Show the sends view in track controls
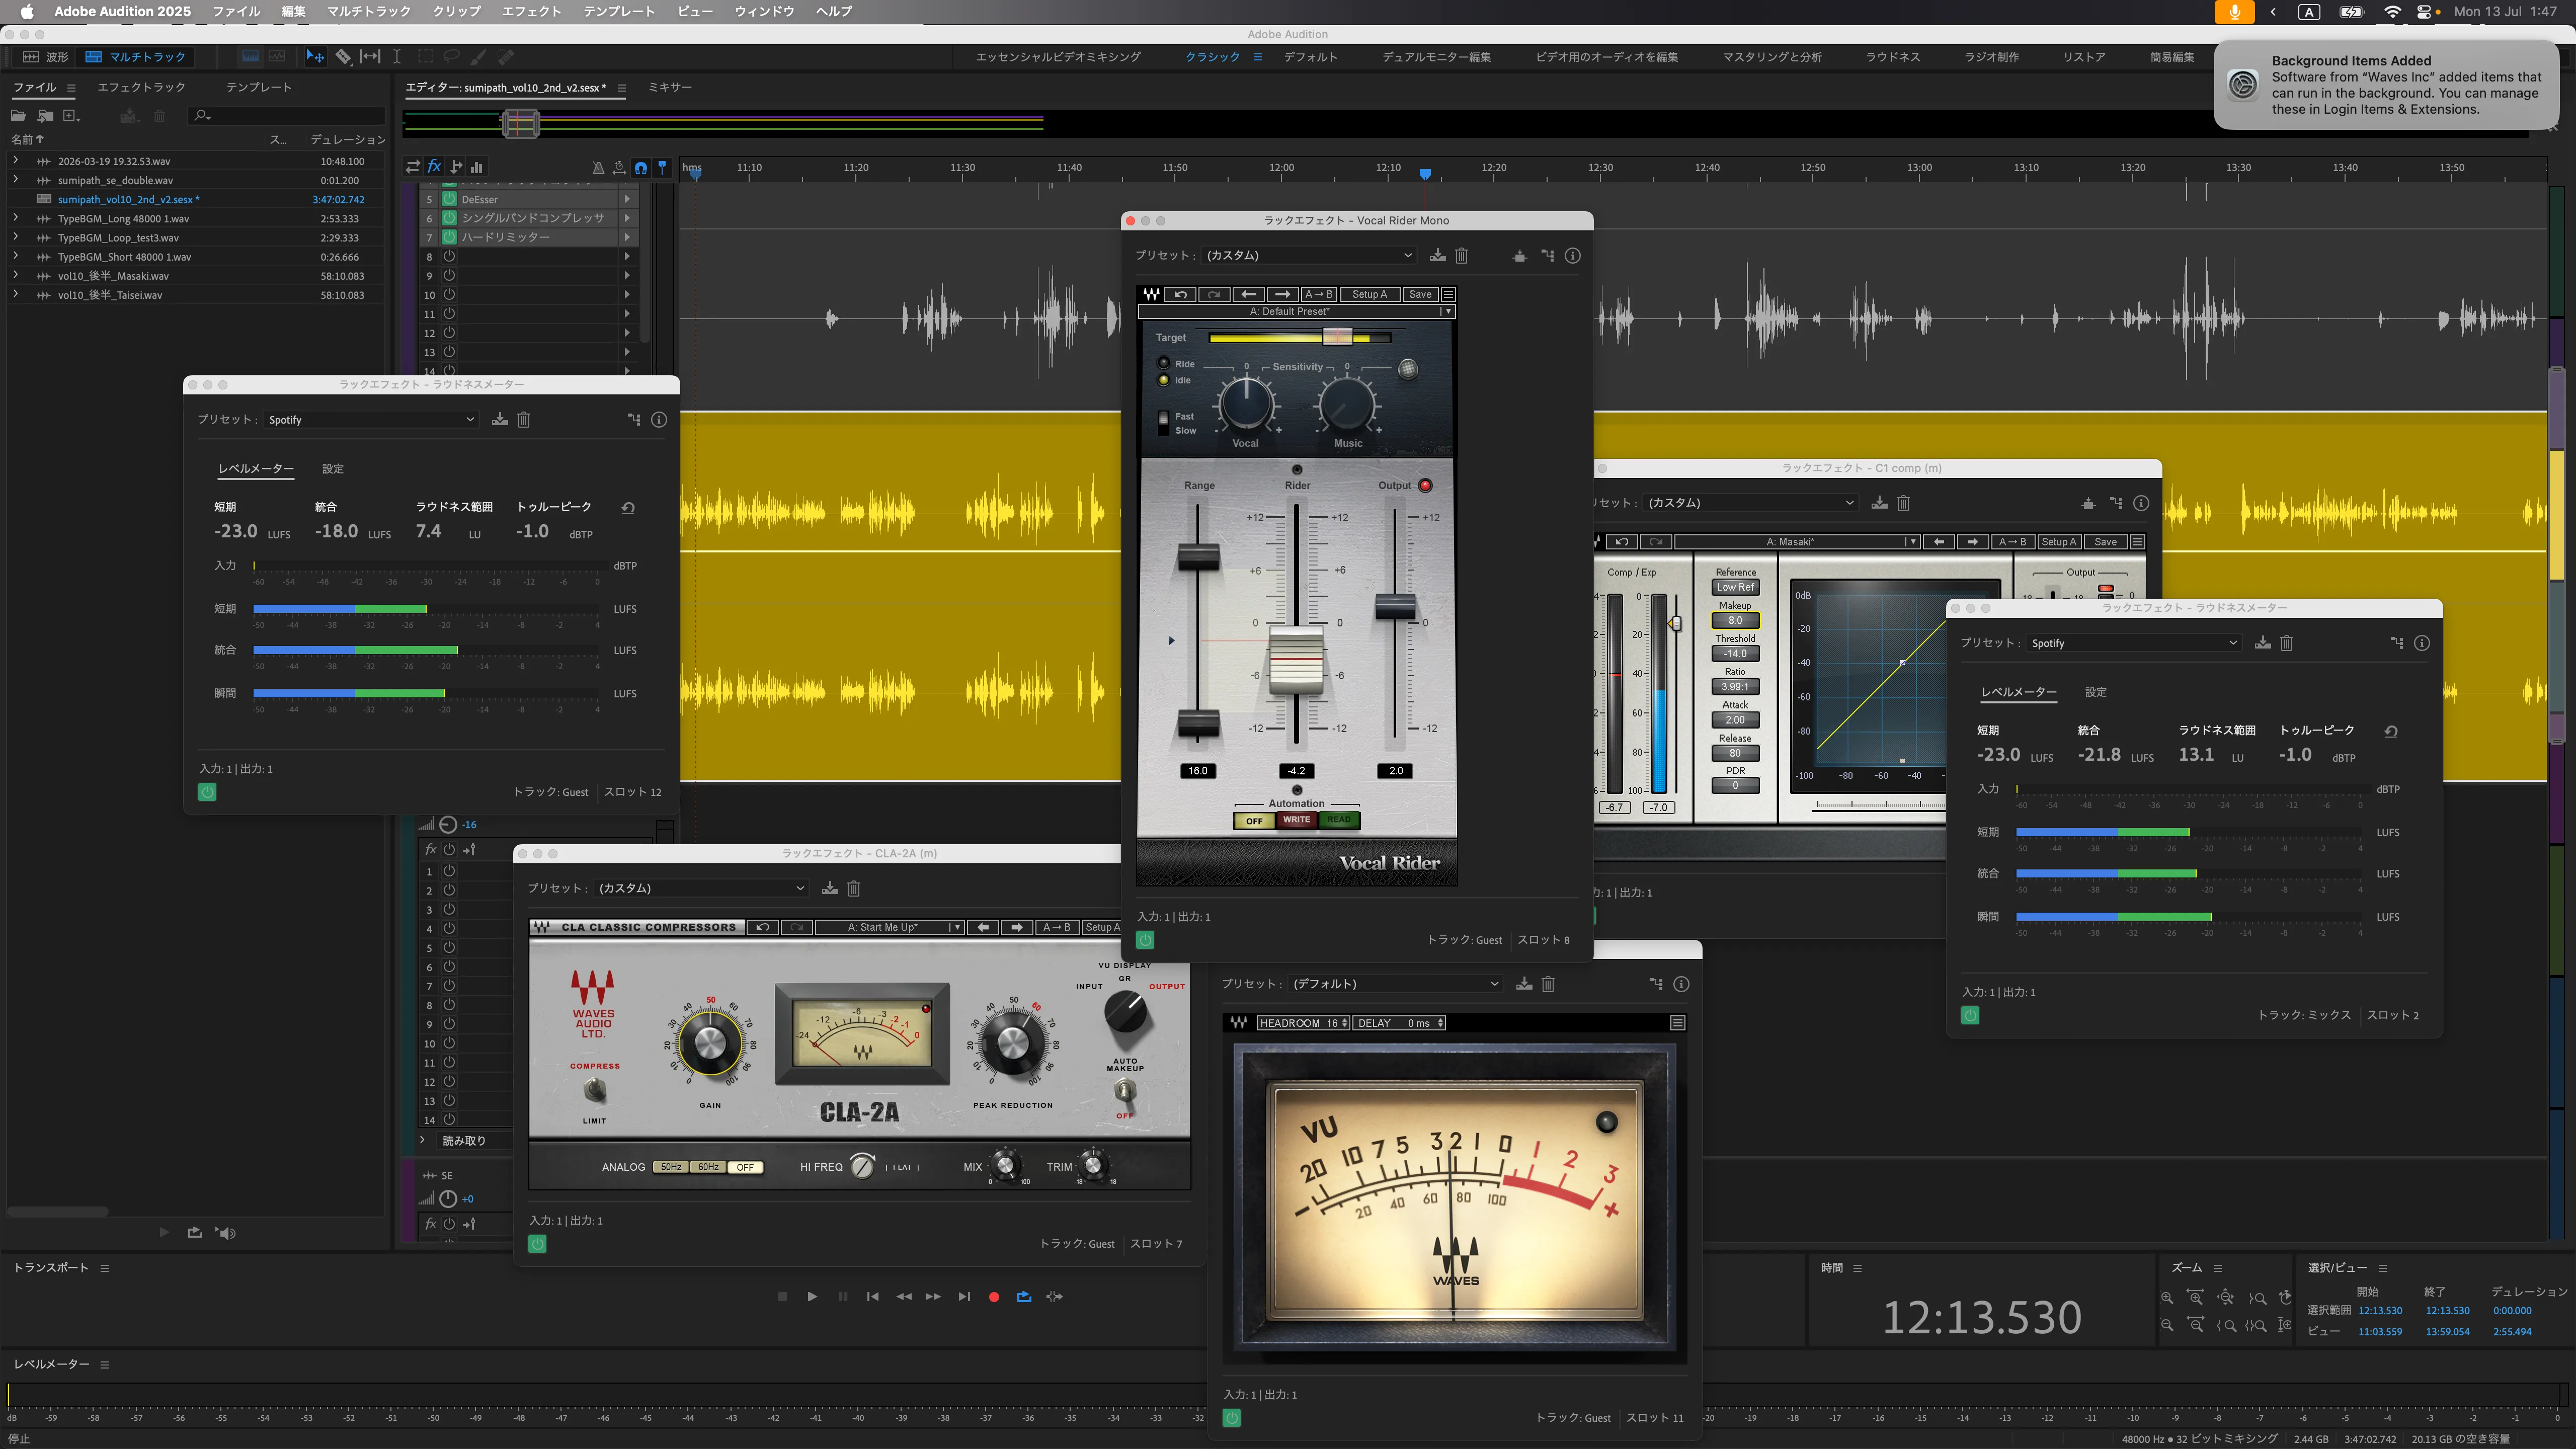The height and width of the screenshot is (1449, 2576). [x=456, y=167]
